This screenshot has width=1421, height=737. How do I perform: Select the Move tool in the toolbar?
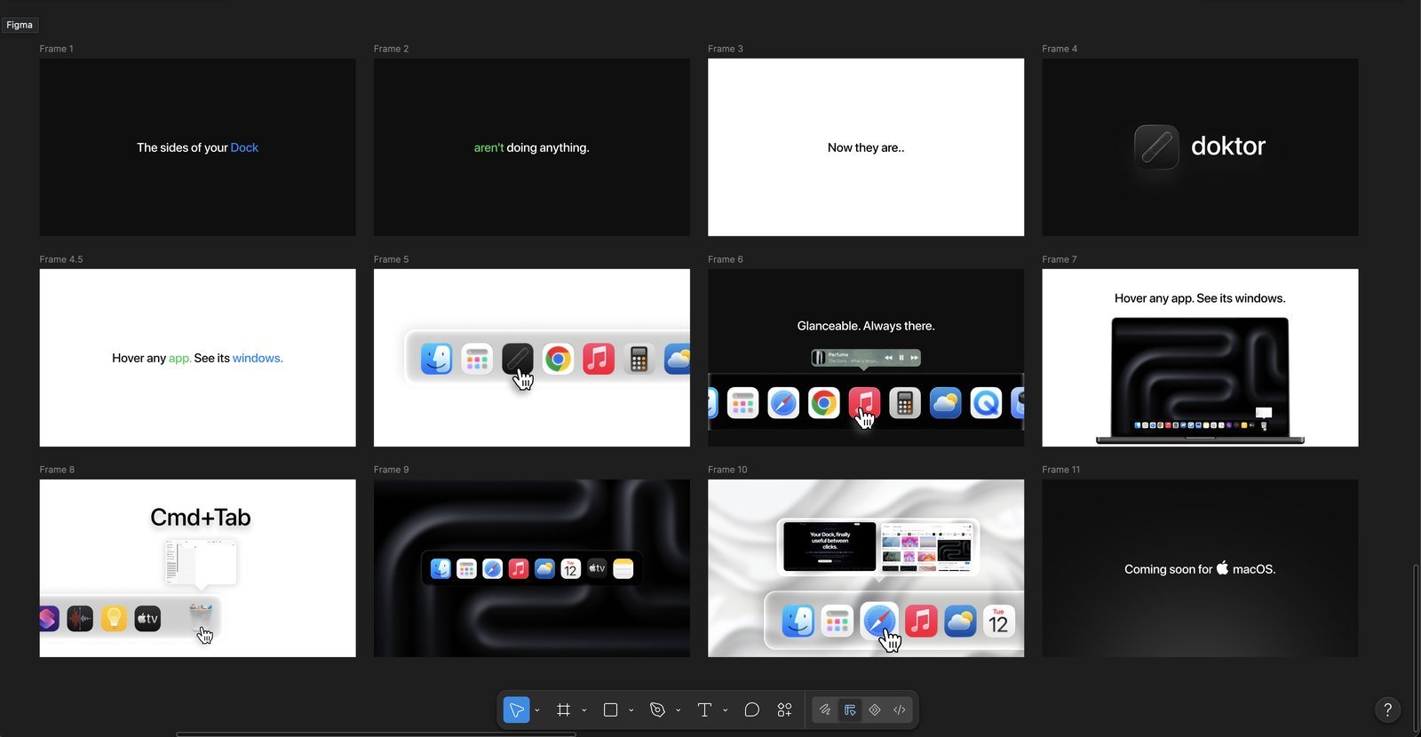[x=516, y=709]
